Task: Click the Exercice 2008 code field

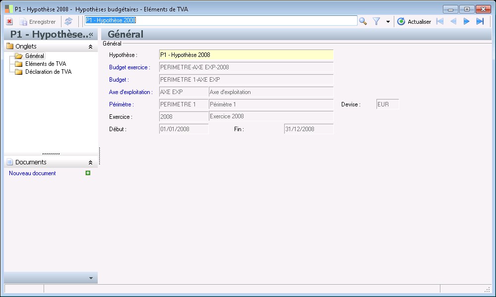Action: click(184, 116)
